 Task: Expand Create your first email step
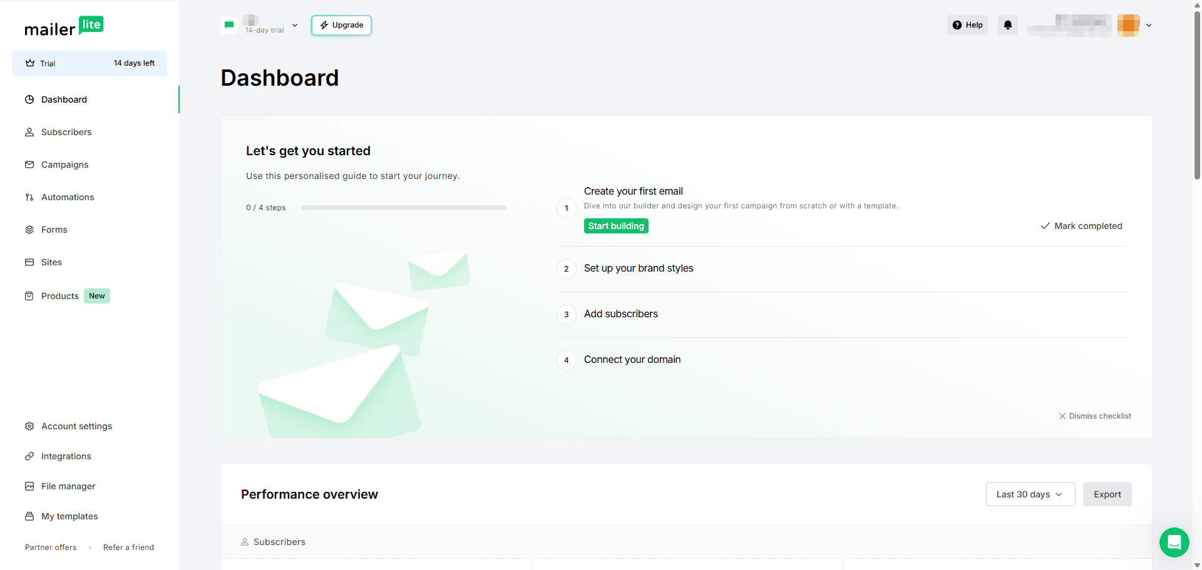[x=633, y=191]
